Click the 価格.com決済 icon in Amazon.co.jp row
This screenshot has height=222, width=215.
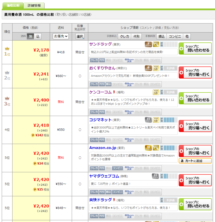[x=129, y=168]
